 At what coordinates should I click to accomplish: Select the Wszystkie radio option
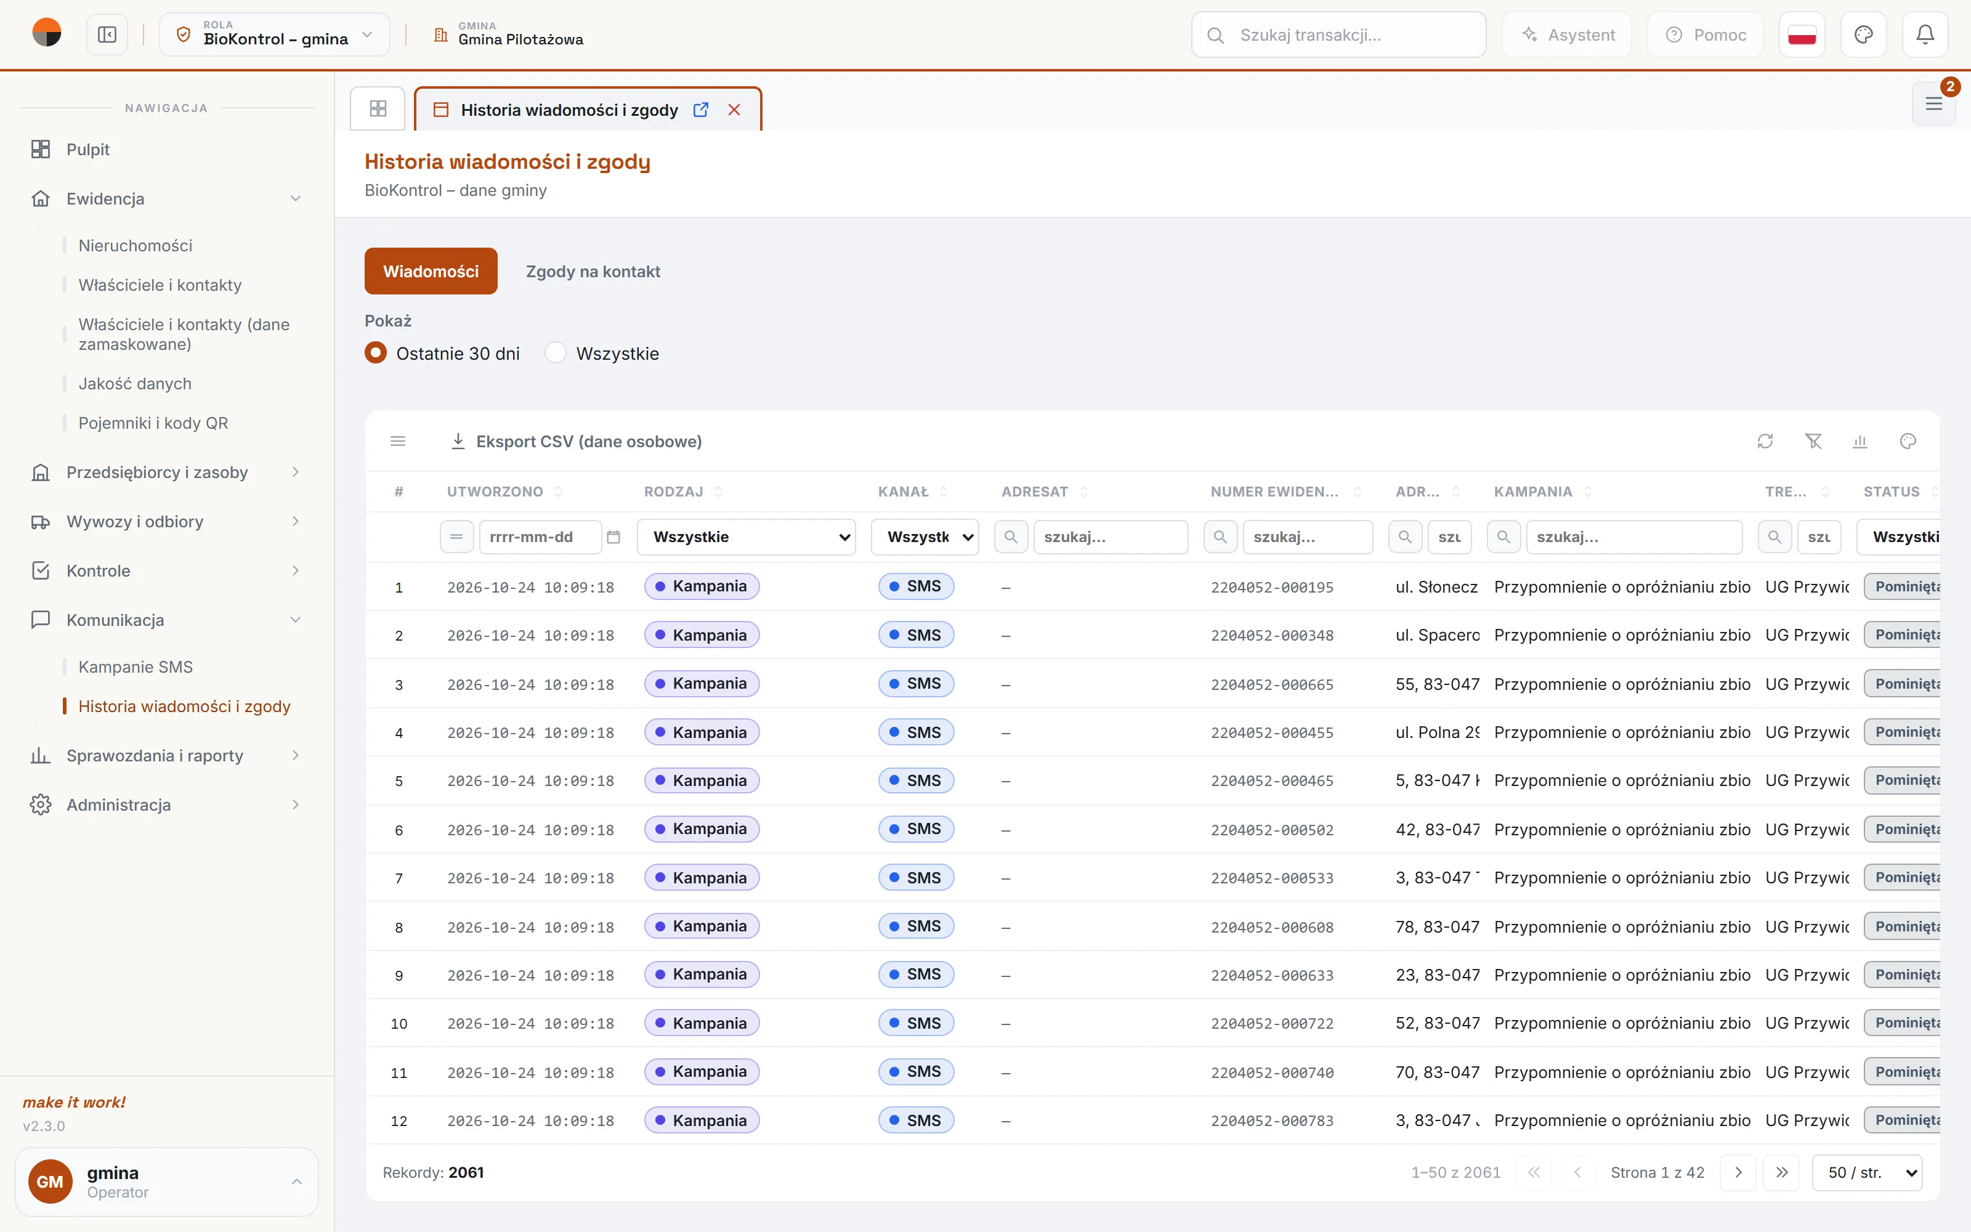click(x=556, y=353)
